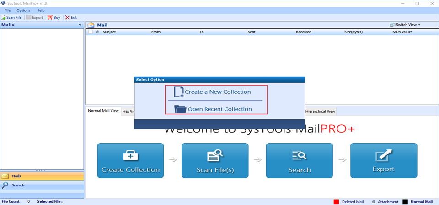Viewport: 439px width, 205px height.
Task: Click the blue Search tile
Action: click(299, 160)
